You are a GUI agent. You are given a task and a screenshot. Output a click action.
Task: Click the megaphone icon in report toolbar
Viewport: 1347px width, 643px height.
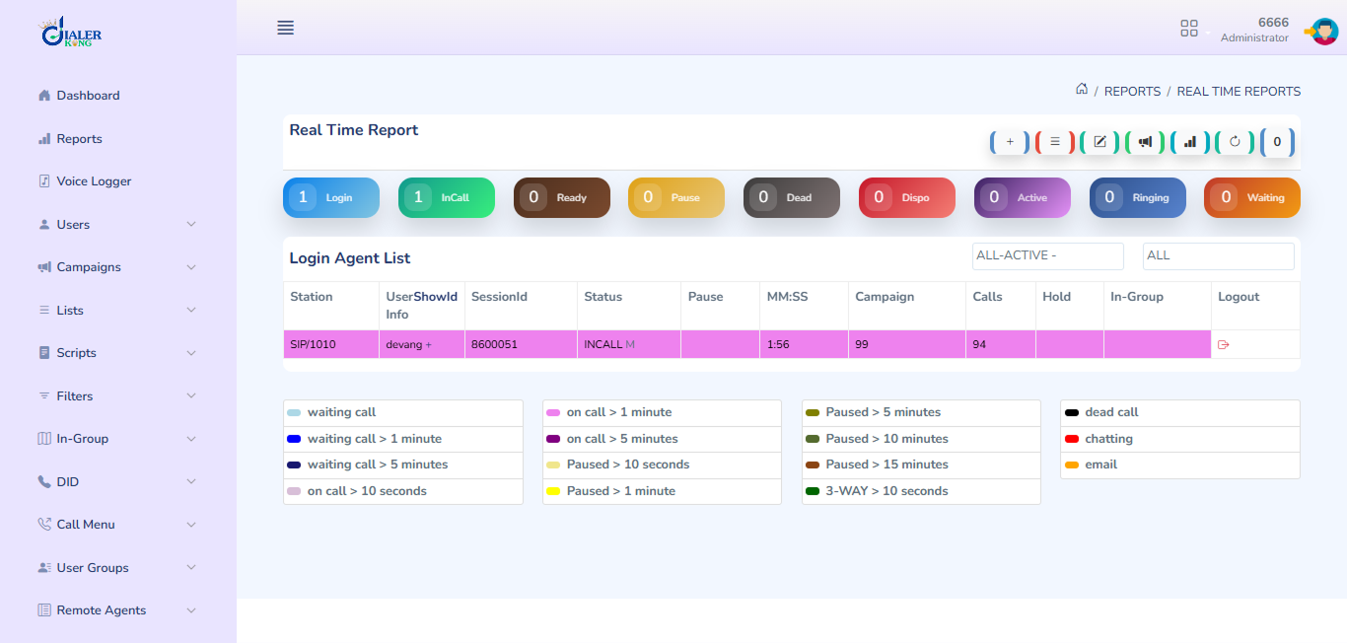1145,142
